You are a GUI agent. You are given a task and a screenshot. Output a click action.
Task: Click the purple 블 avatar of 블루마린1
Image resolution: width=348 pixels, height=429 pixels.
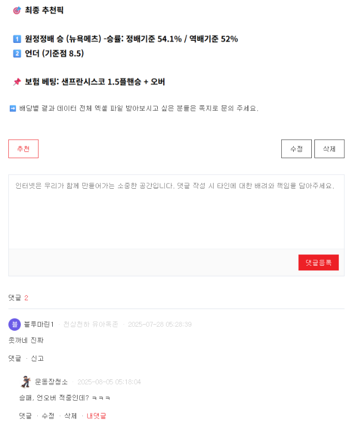14,325
